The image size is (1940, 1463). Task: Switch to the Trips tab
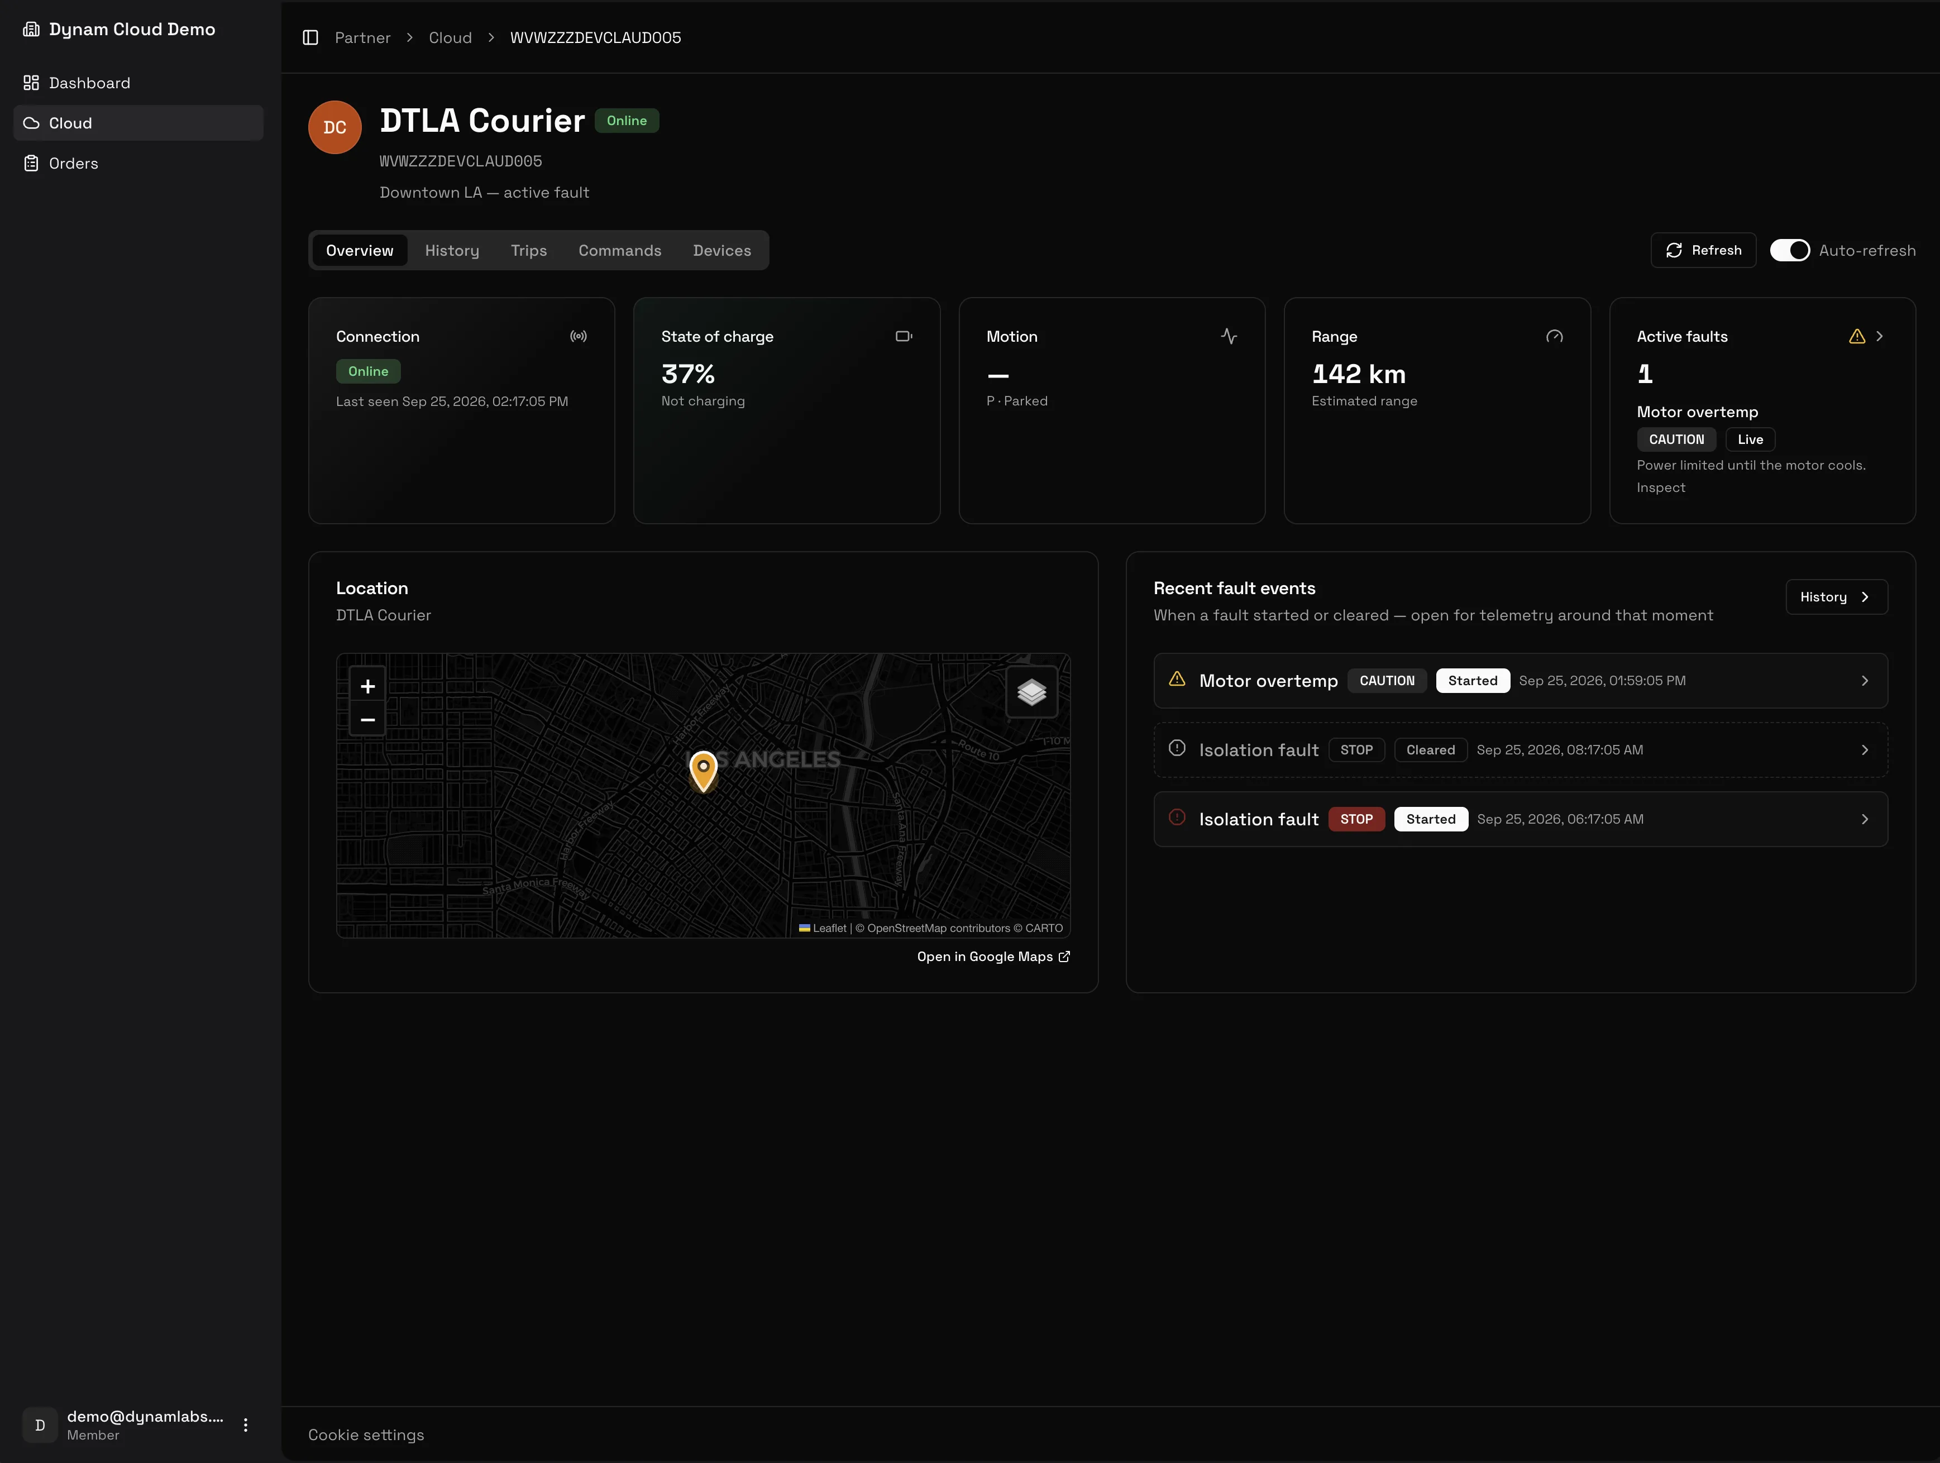click(x=529, y=251)
